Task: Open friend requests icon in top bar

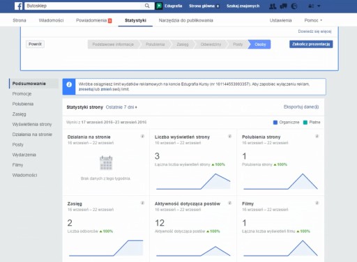Action: coord(273,6)
